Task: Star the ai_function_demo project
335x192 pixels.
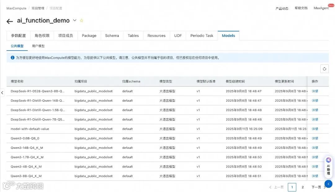Action: [x=81, y=21]
